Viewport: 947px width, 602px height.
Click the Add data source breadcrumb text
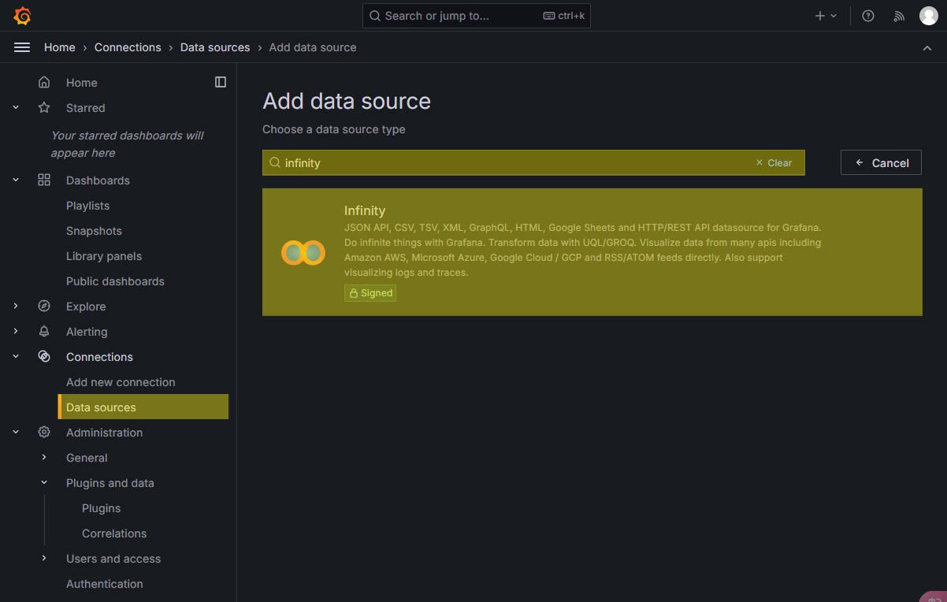(x=313, y=47)
